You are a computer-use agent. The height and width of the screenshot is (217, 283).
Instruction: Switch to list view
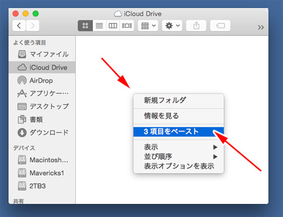[100, 25]
